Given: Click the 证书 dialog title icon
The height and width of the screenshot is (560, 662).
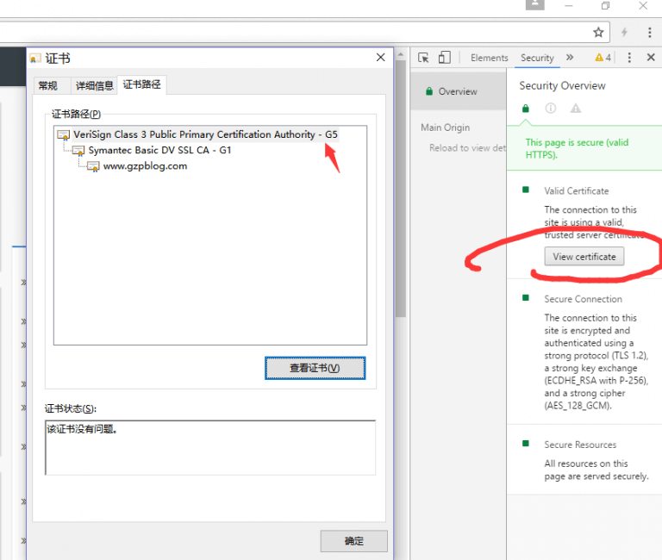Looking at the screenshot, I should click(x=35, y=59).
